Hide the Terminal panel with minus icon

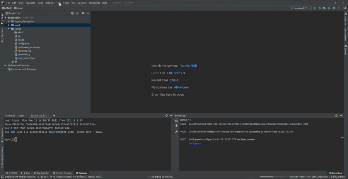[171, 116]
